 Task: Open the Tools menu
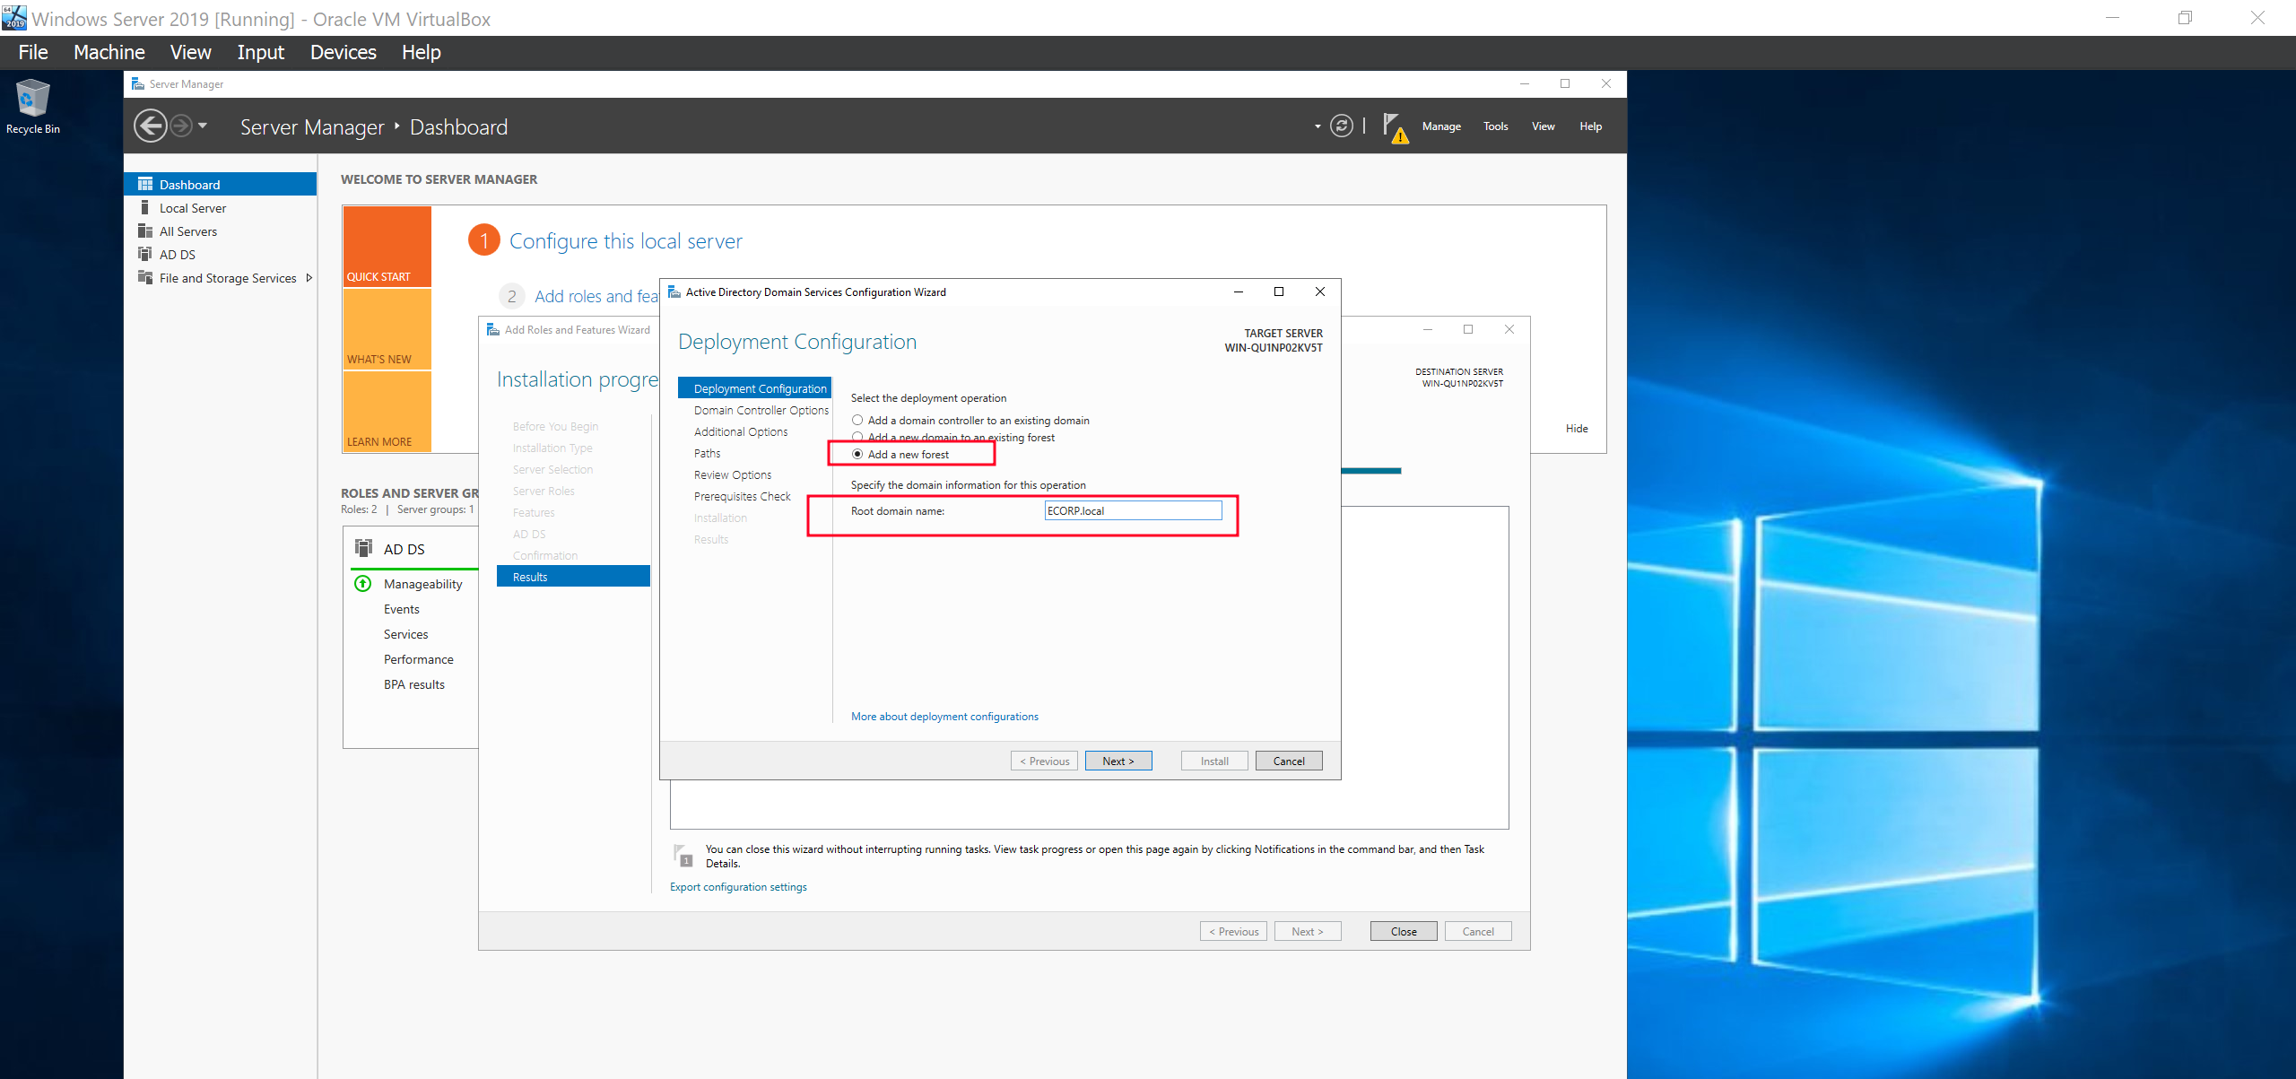[x=1495, y=126]
